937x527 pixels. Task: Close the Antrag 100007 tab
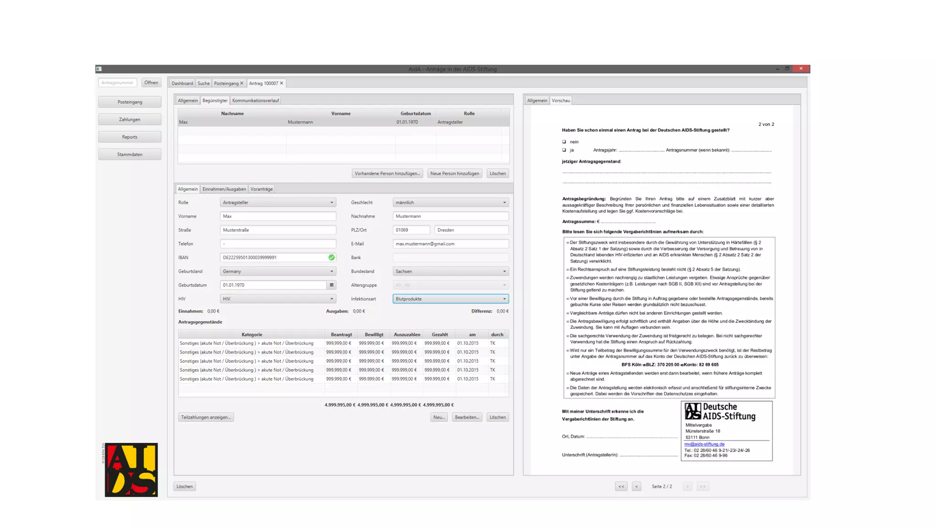pos(281,83)
